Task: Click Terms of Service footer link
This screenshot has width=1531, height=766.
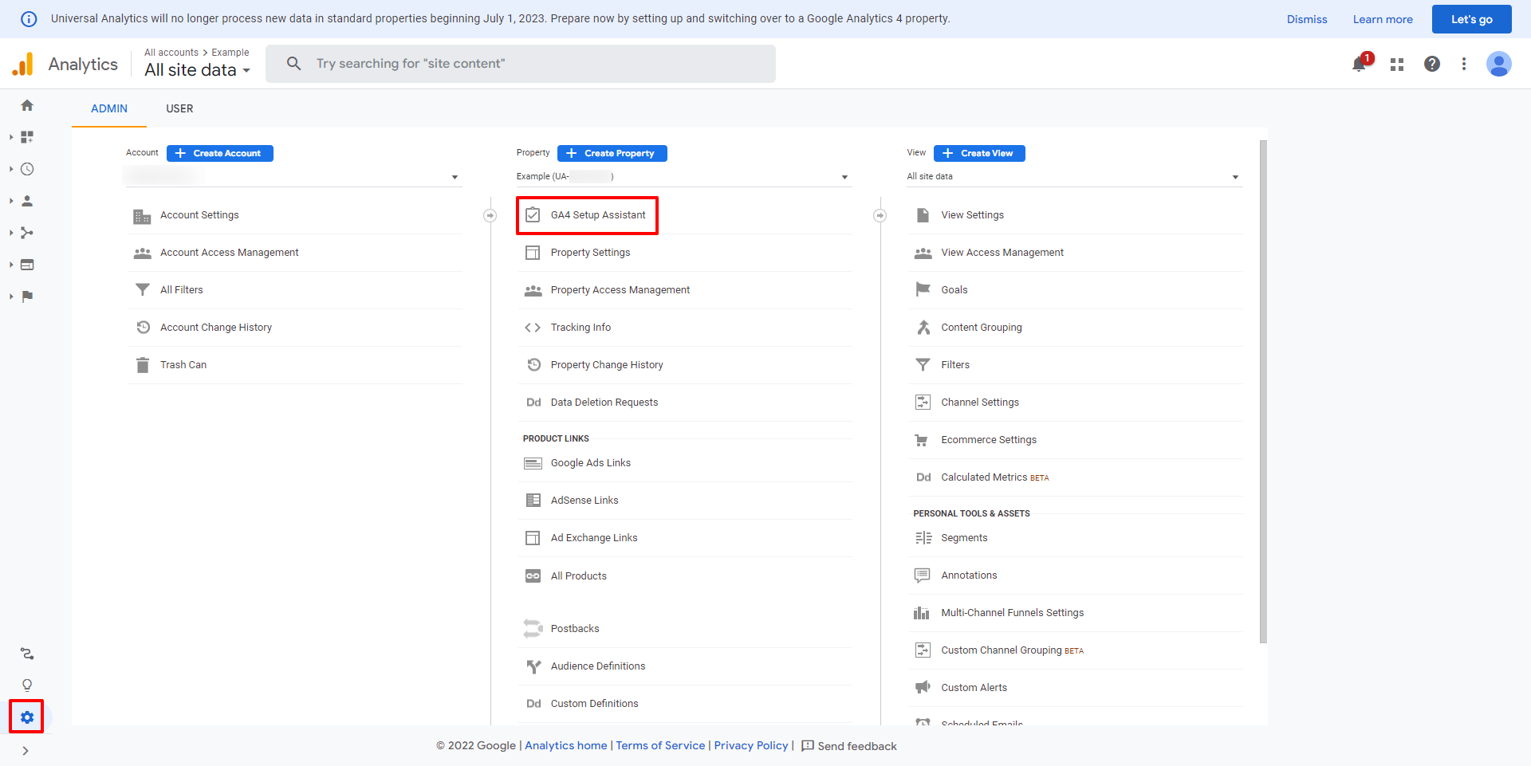Action: tap(660, 745)
